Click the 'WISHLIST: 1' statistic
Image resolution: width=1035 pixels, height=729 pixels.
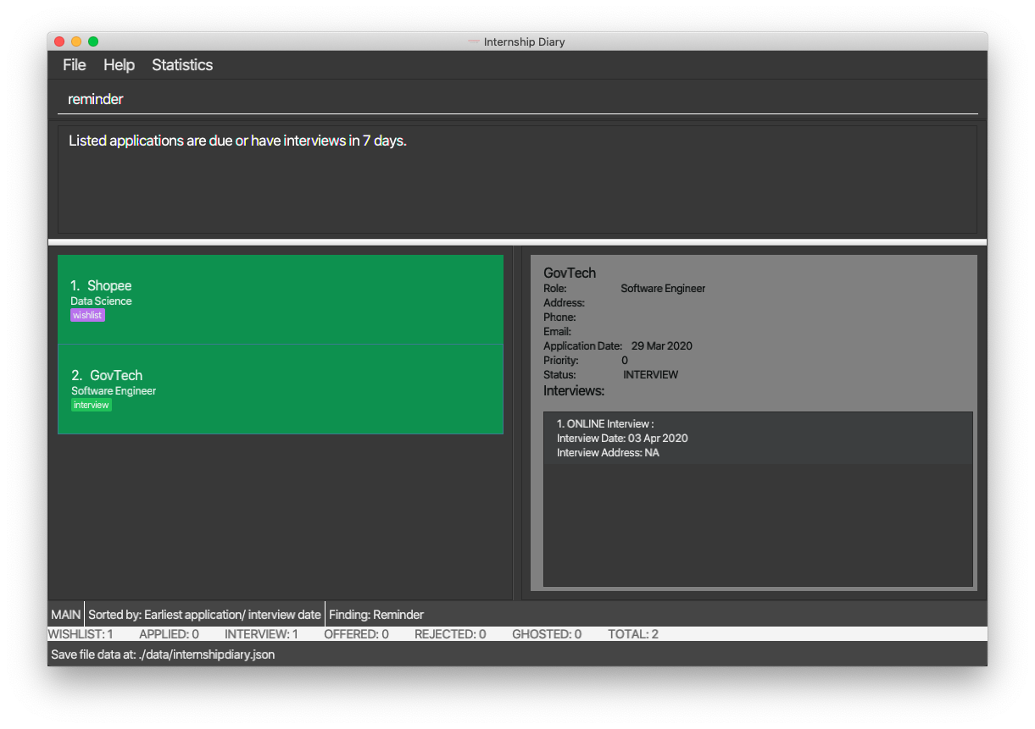(x=81, y=634)
